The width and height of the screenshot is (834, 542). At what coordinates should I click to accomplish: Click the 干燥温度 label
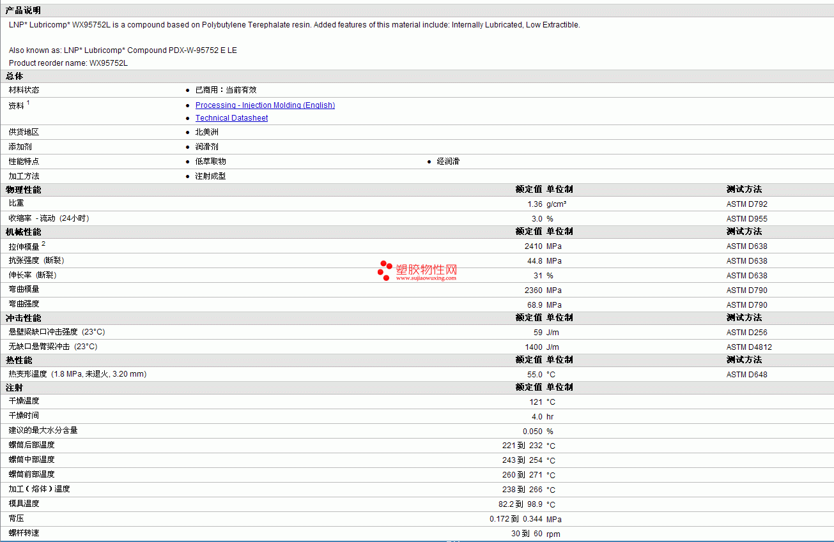pos(24,401)
